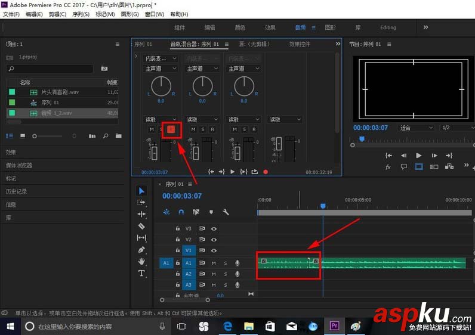Select the Hand tool

click(x=141, y=262)
